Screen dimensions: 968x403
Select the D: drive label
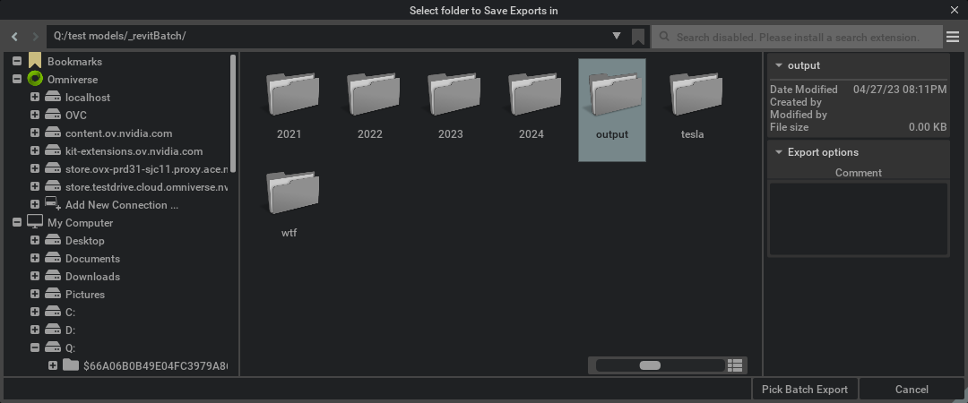click(71, 330)
